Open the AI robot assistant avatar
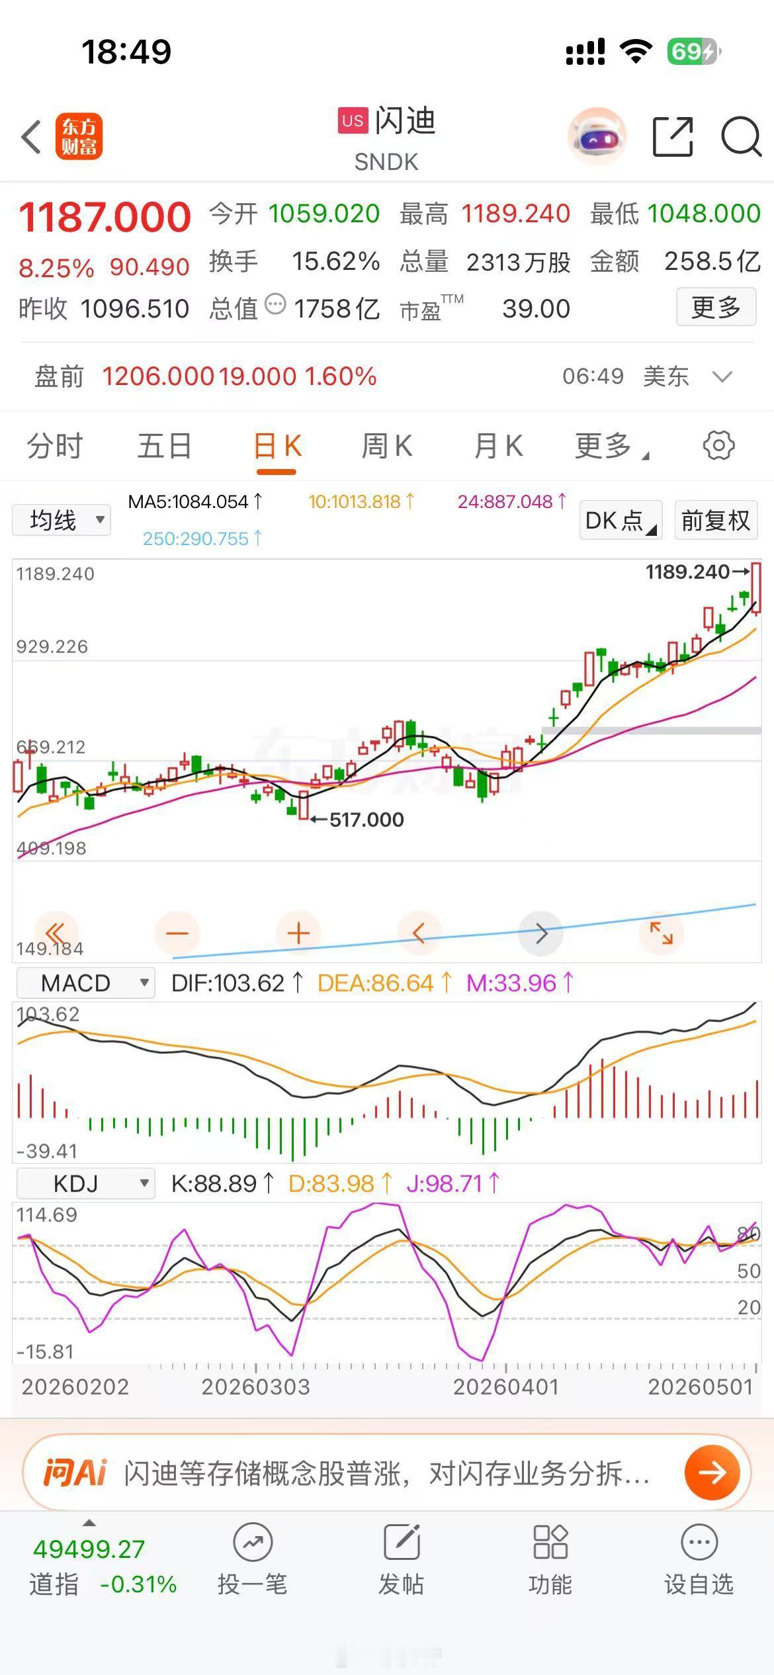The width and height of the screenshot is (774, 1675). (597, 136)
